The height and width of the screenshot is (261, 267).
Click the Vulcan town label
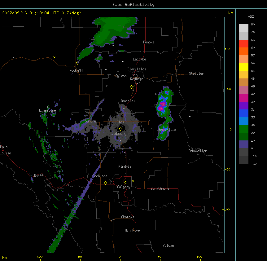[168, 246]
